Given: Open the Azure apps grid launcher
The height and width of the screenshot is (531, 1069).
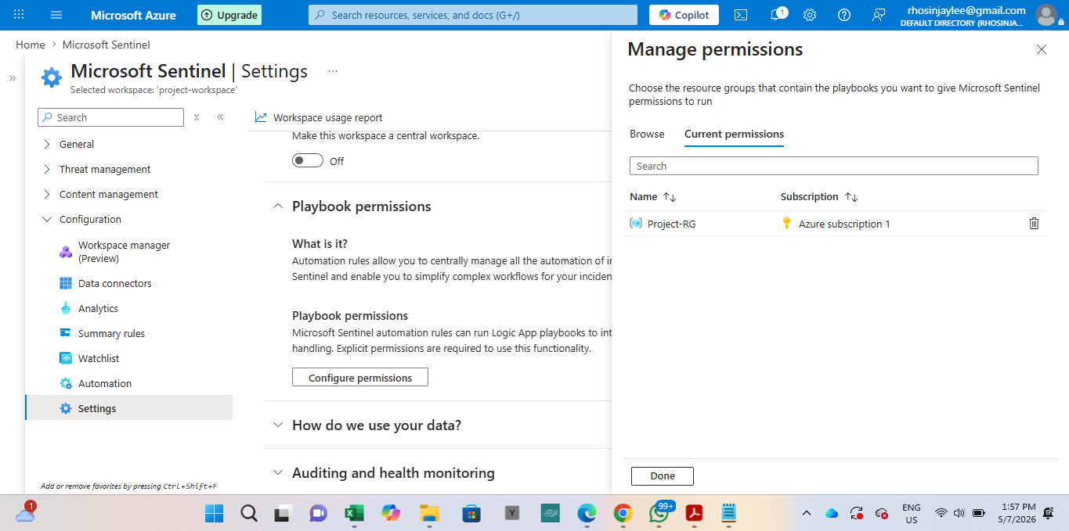Looking at the screenshot, I should [19, 15].
